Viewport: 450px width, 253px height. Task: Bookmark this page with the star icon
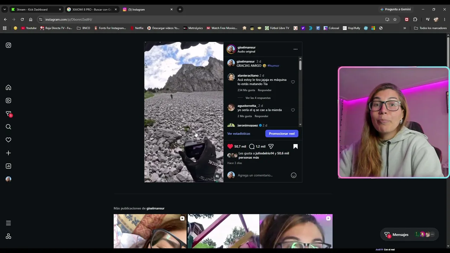[x=395, y=19]
